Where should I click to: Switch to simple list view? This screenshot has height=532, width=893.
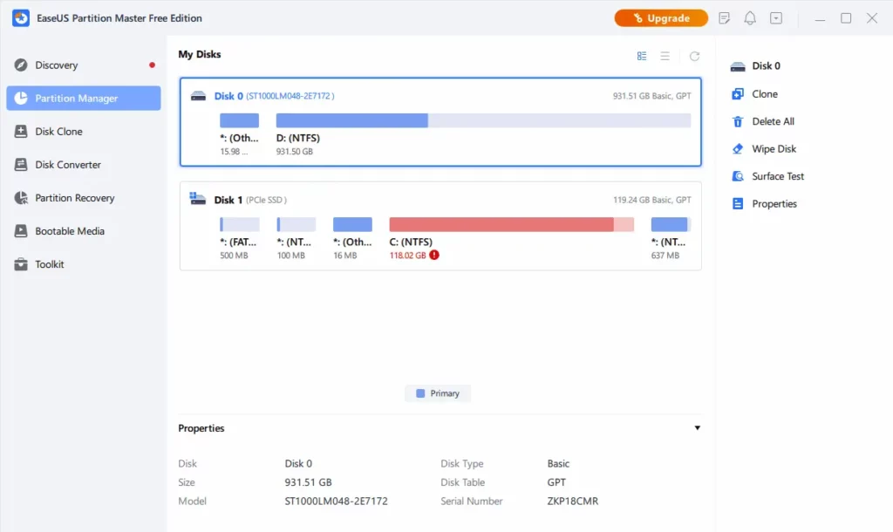pyautogui.click(x=665, y=56)
